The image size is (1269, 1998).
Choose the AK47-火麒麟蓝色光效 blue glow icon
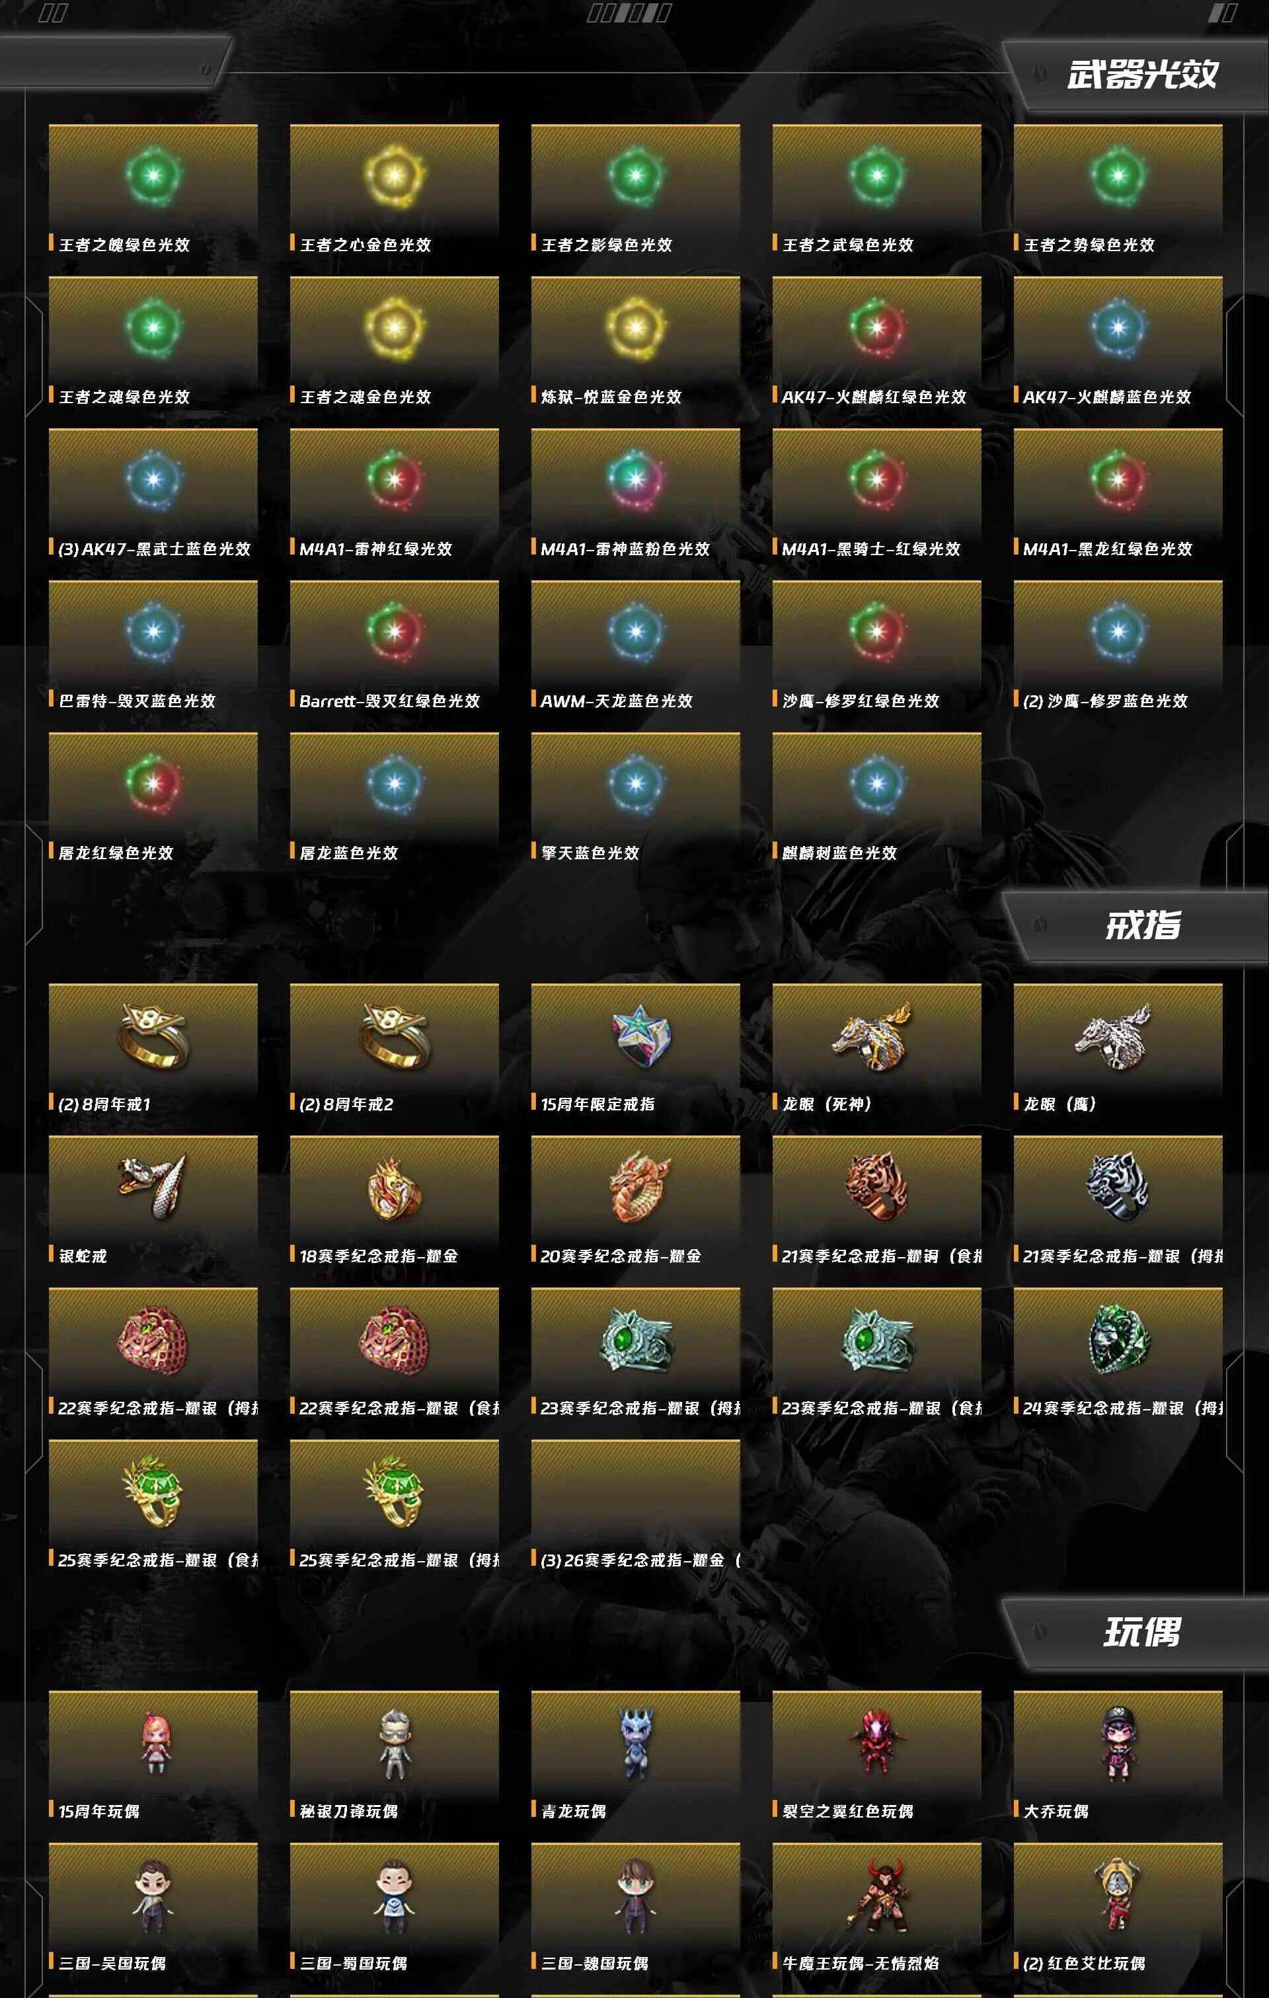tap(1118, 328)
